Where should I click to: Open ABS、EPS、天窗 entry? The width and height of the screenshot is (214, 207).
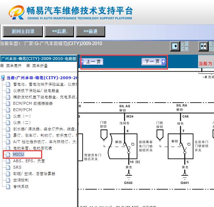point(29,161)
